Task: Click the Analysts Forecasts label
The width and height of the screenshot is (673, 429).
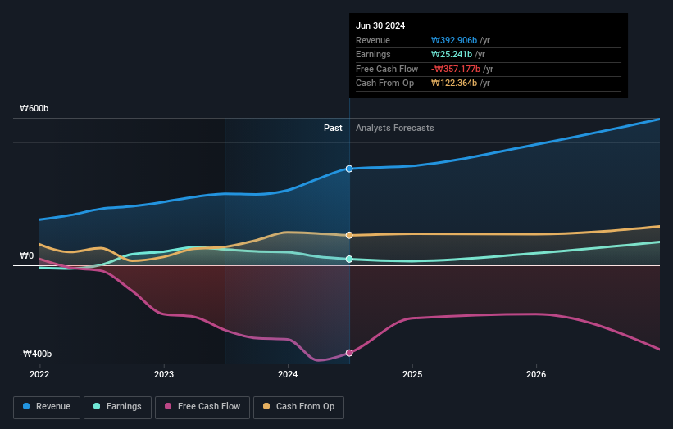Action: click(x=395, y=129)
